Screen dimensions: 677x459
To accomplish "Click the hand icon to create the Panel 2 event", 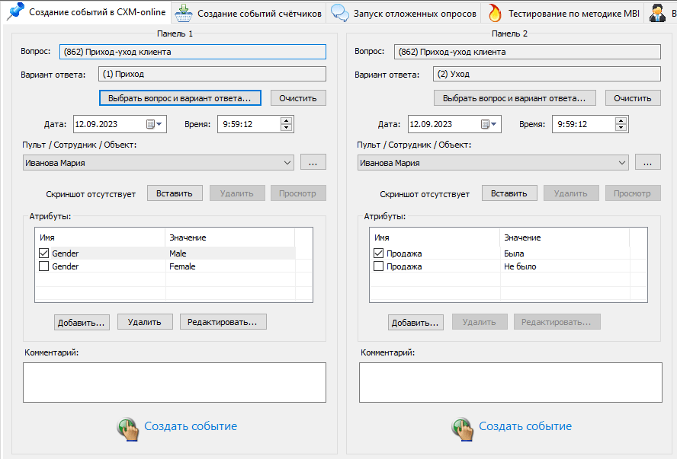I will click(462, 428).
